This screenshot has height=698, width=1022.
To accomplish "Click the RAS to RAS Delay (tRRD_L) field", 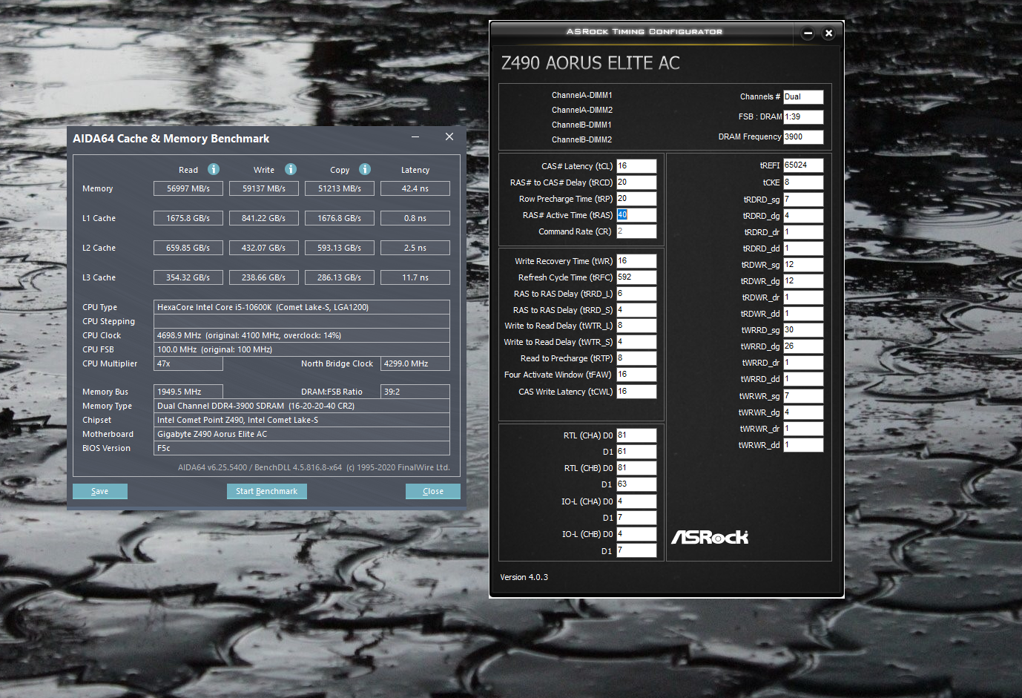I will [x=636, y=294].
